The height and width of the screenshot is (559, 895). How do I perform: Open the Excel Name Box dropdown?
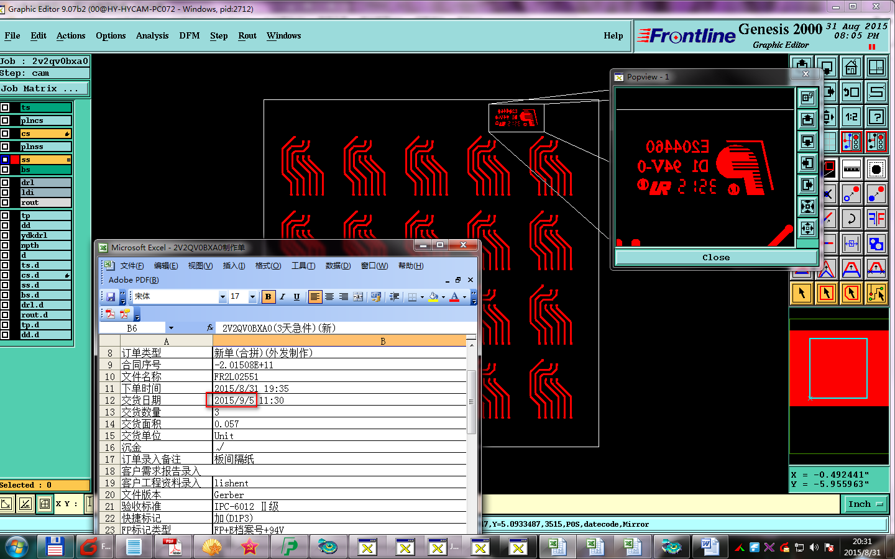coord(171,328)
